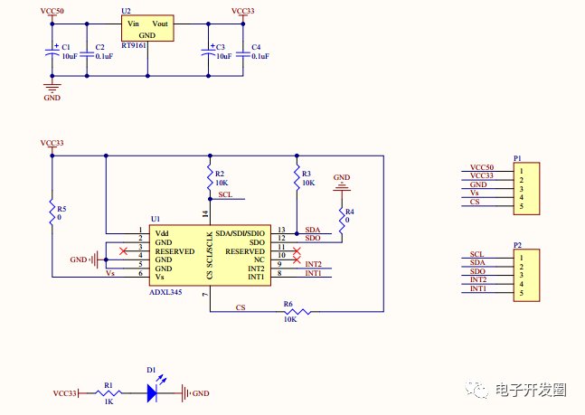585x415 pixels.
Task: Select the R3 10K resistor symbol
Action: [297, 178]
